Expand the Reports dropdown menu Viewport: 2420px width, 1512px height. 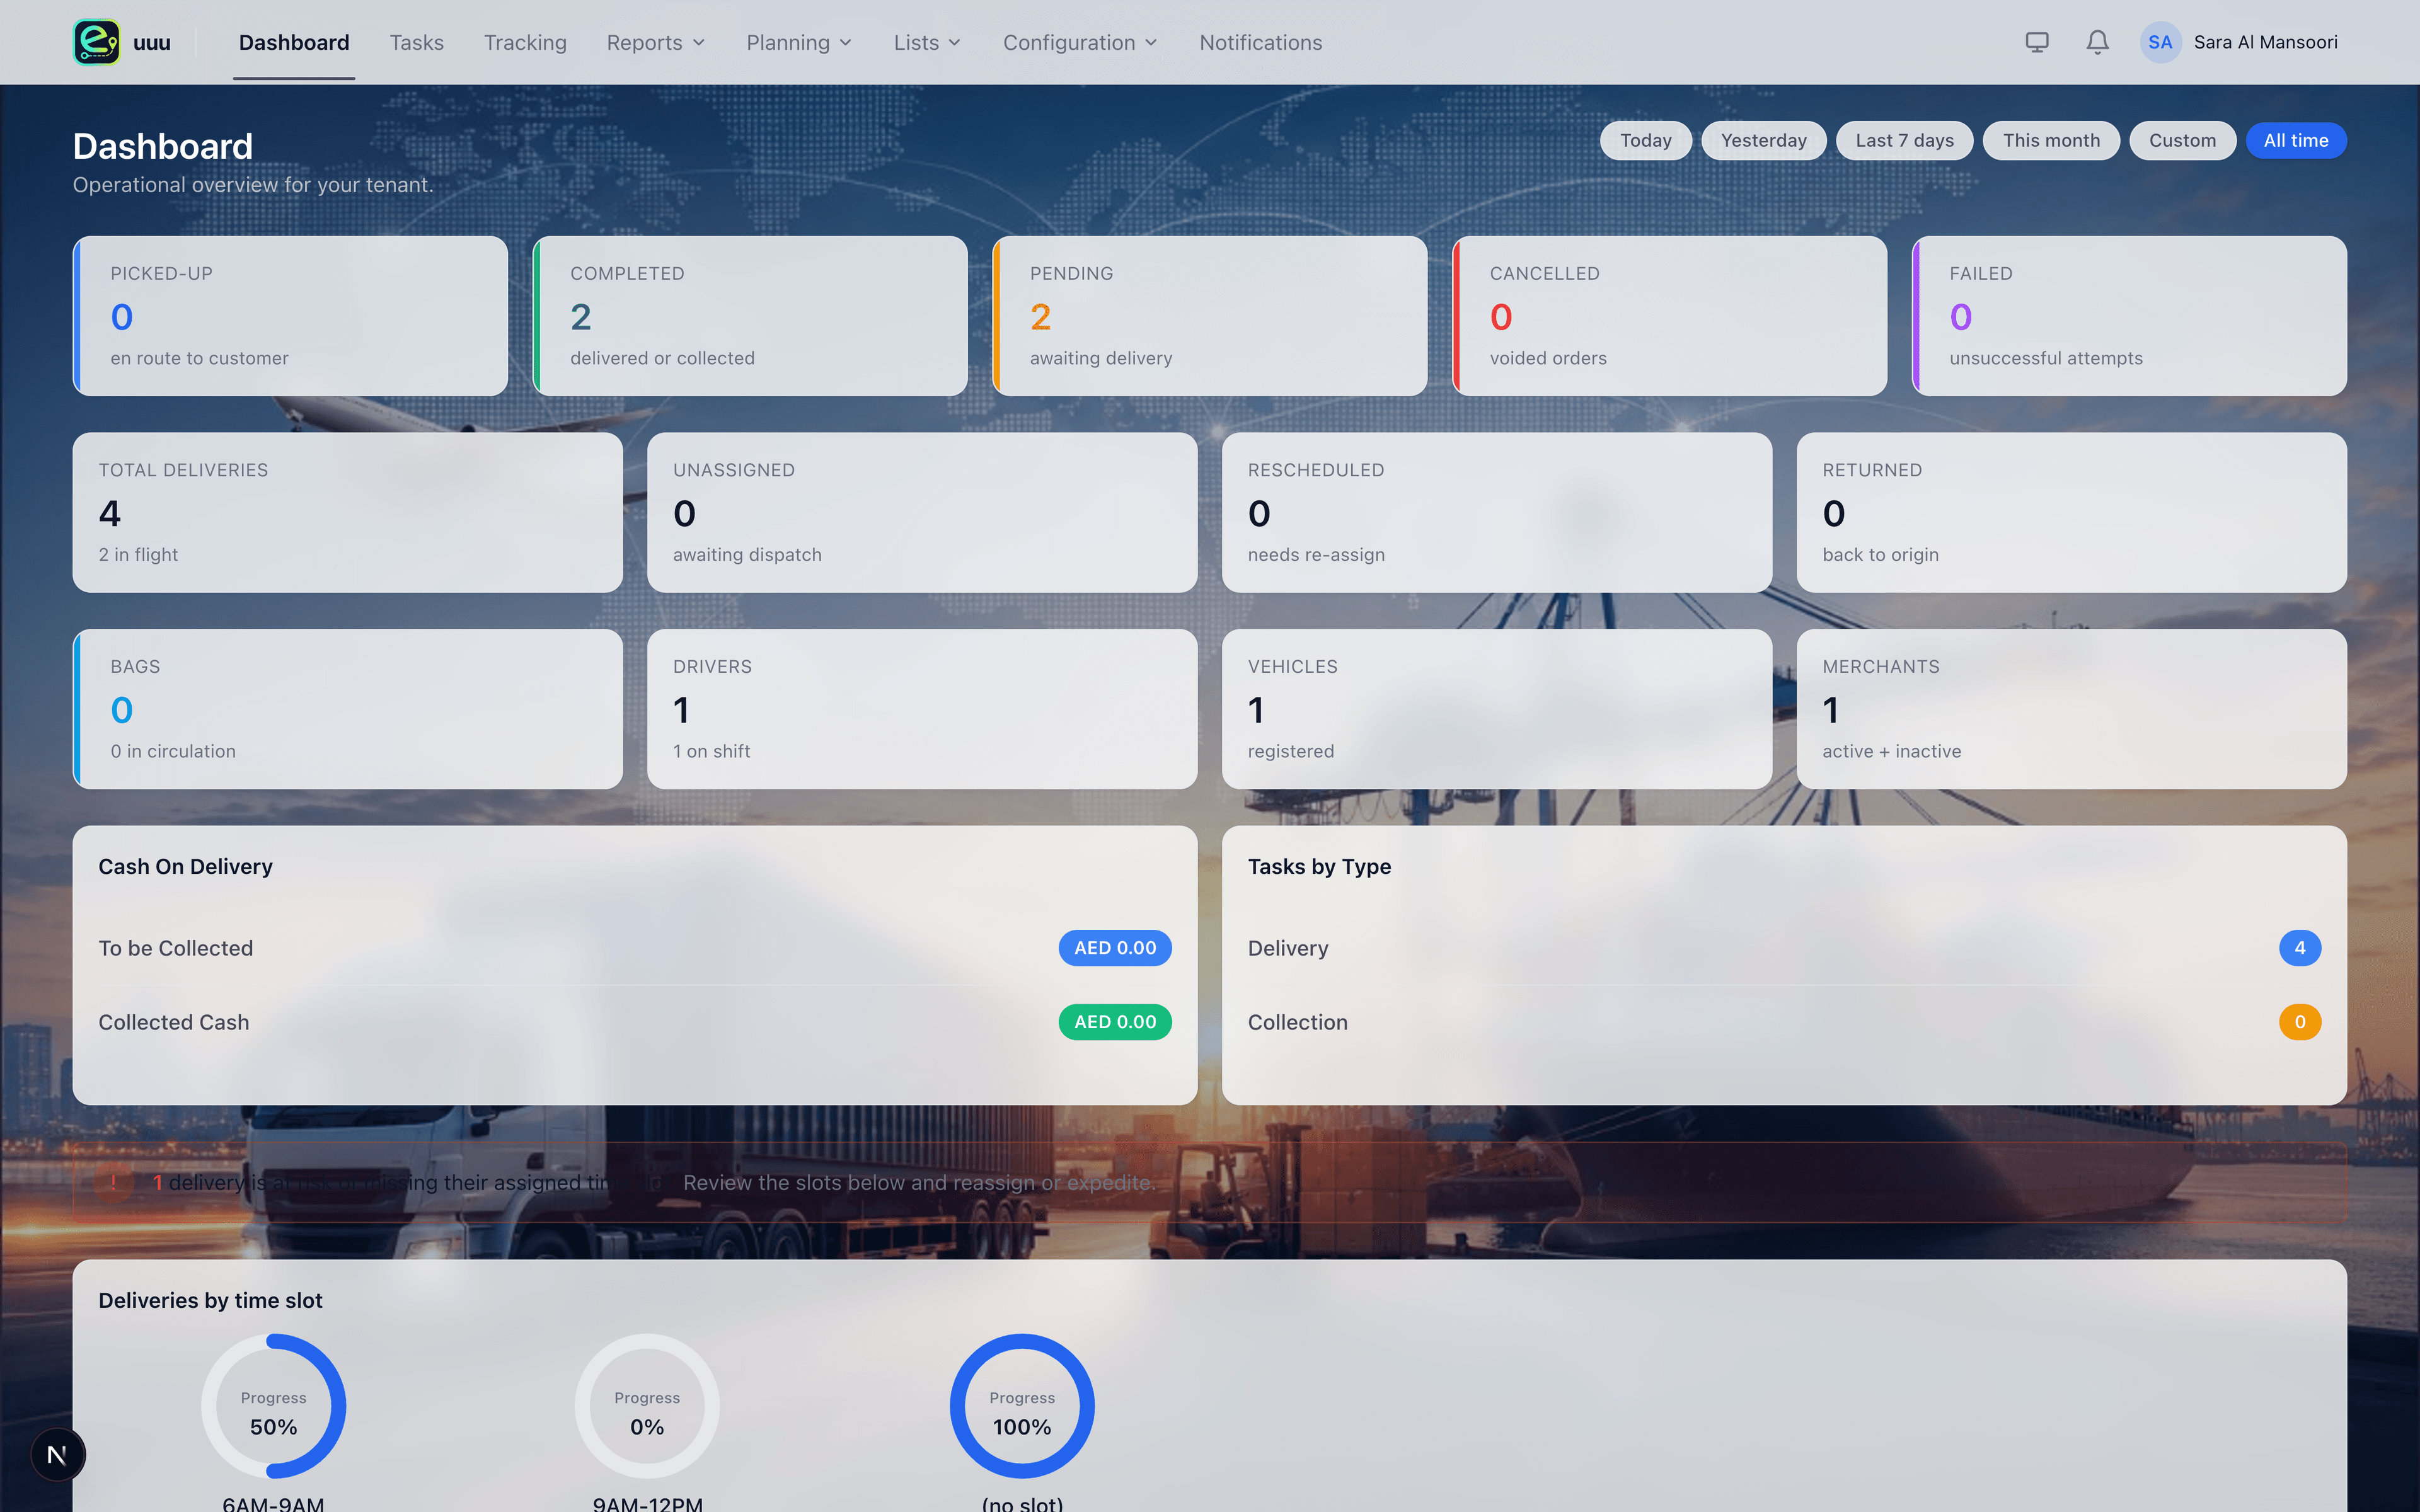tap(656, 42)
